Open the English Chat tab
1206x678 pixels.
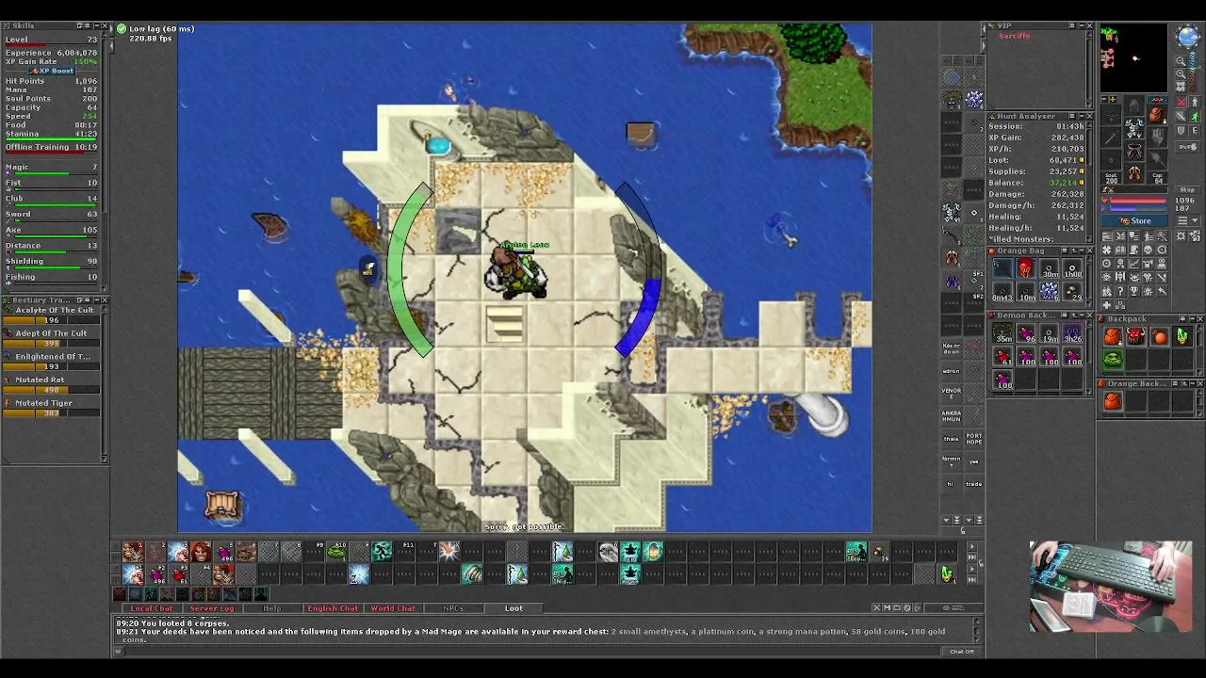pos(333,608)
